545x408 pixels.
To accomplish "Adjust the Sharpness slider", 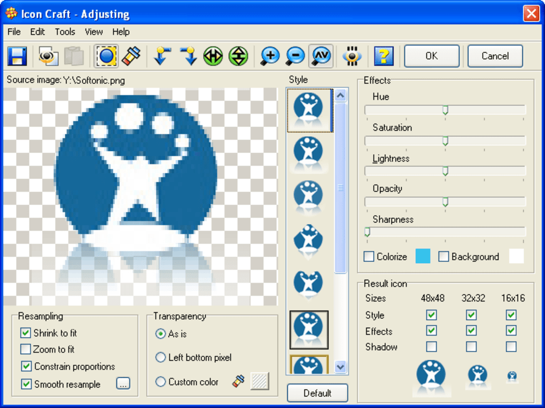I will point(367,232).
